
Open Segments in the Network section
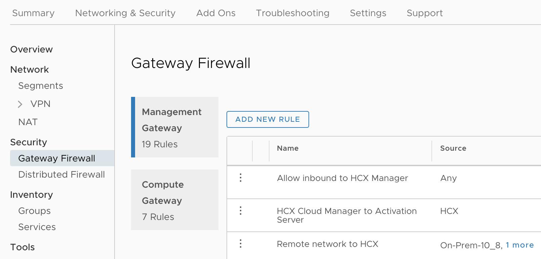[x=41, y=86]
